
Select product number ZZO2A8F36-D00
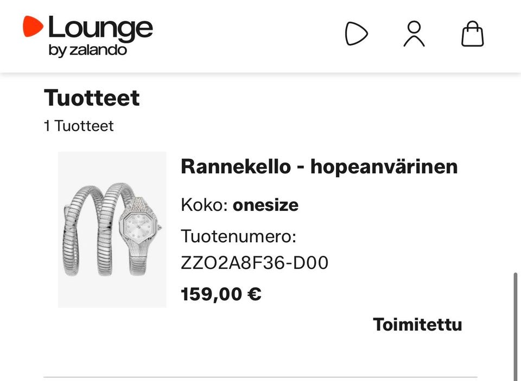tap(255, 263)
